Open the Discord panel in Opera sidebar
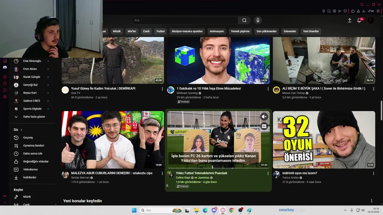 (5, 67)
